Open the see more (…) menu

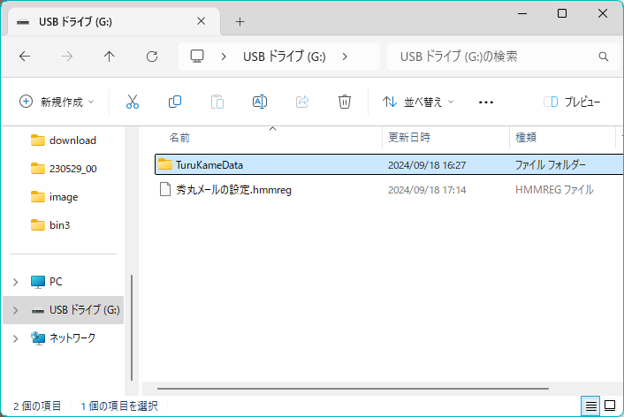[x=485, y=102]
